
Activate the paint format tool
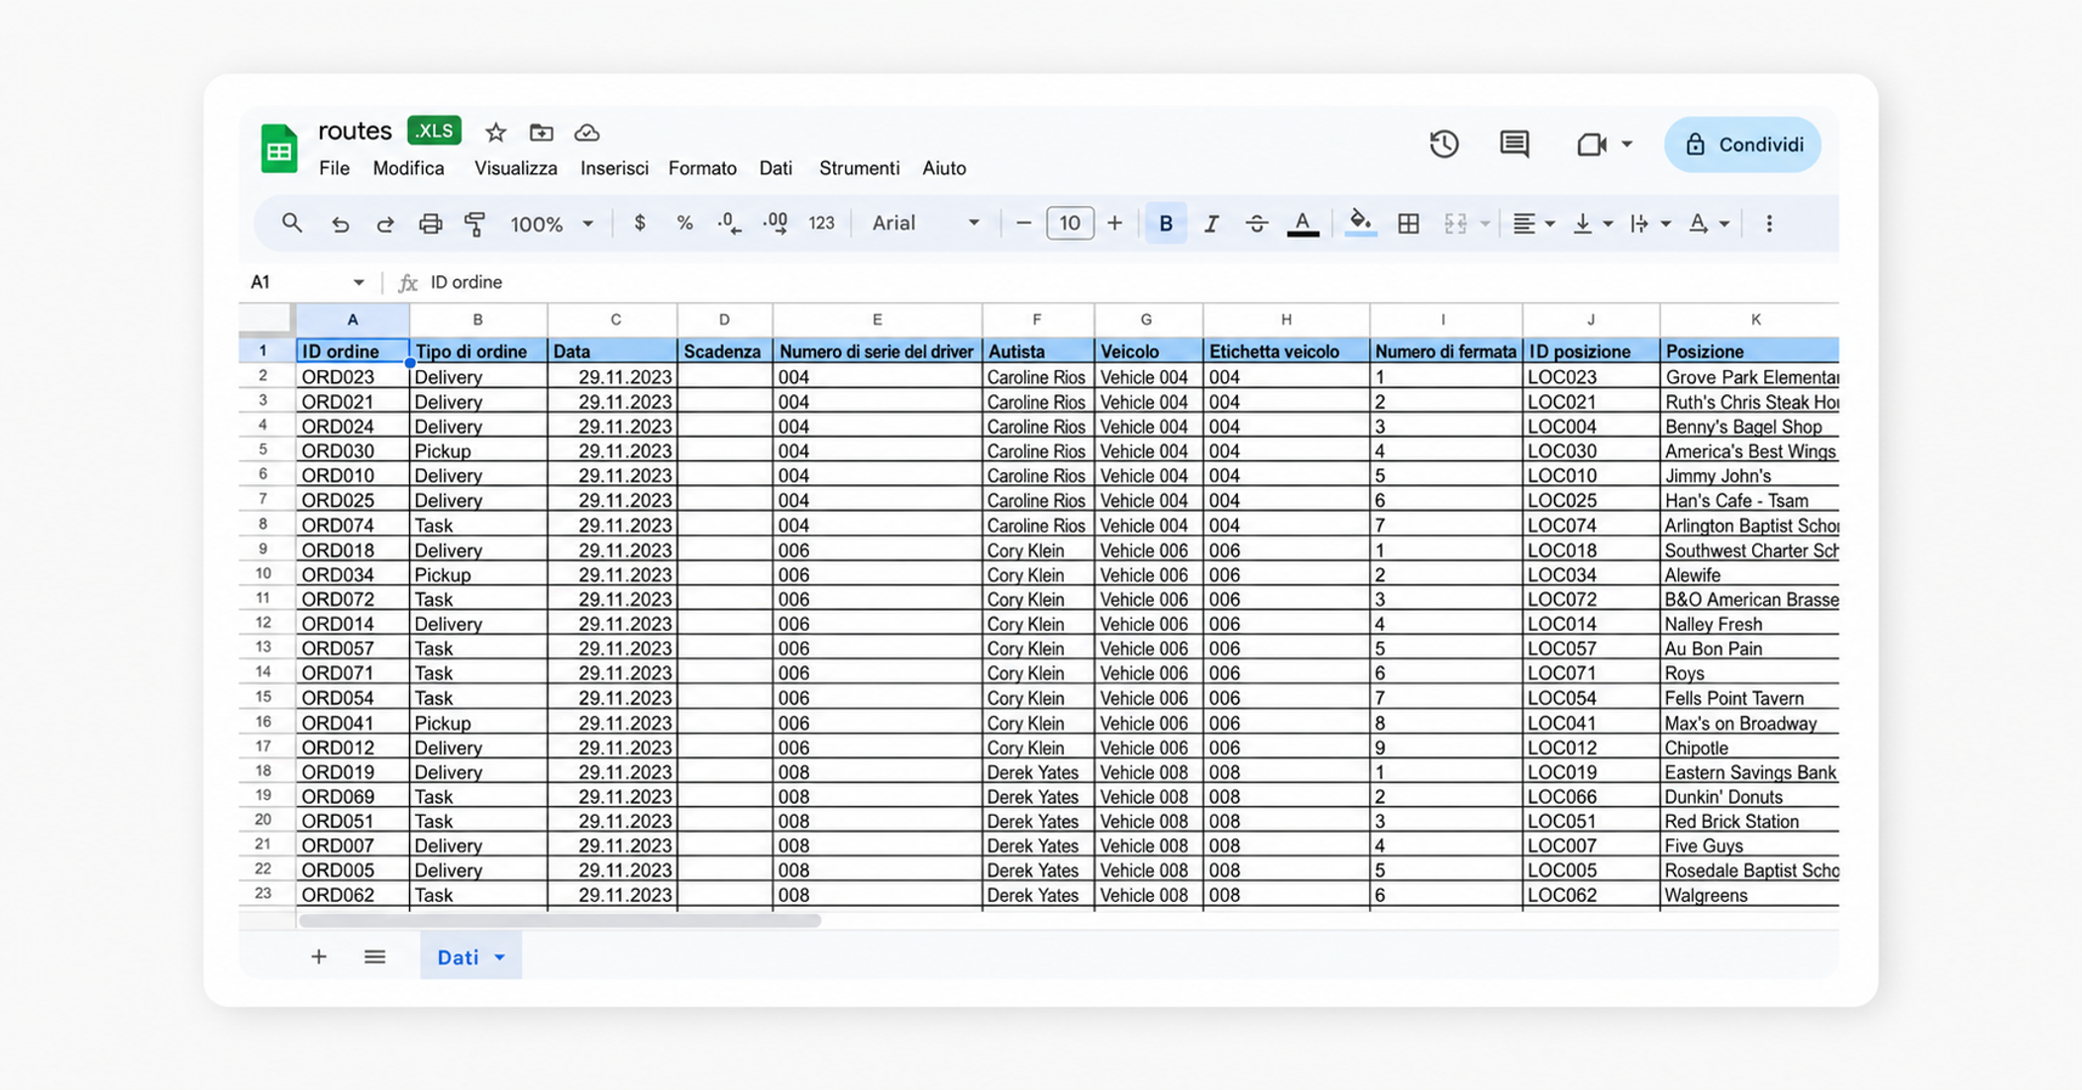click(474, 224)
